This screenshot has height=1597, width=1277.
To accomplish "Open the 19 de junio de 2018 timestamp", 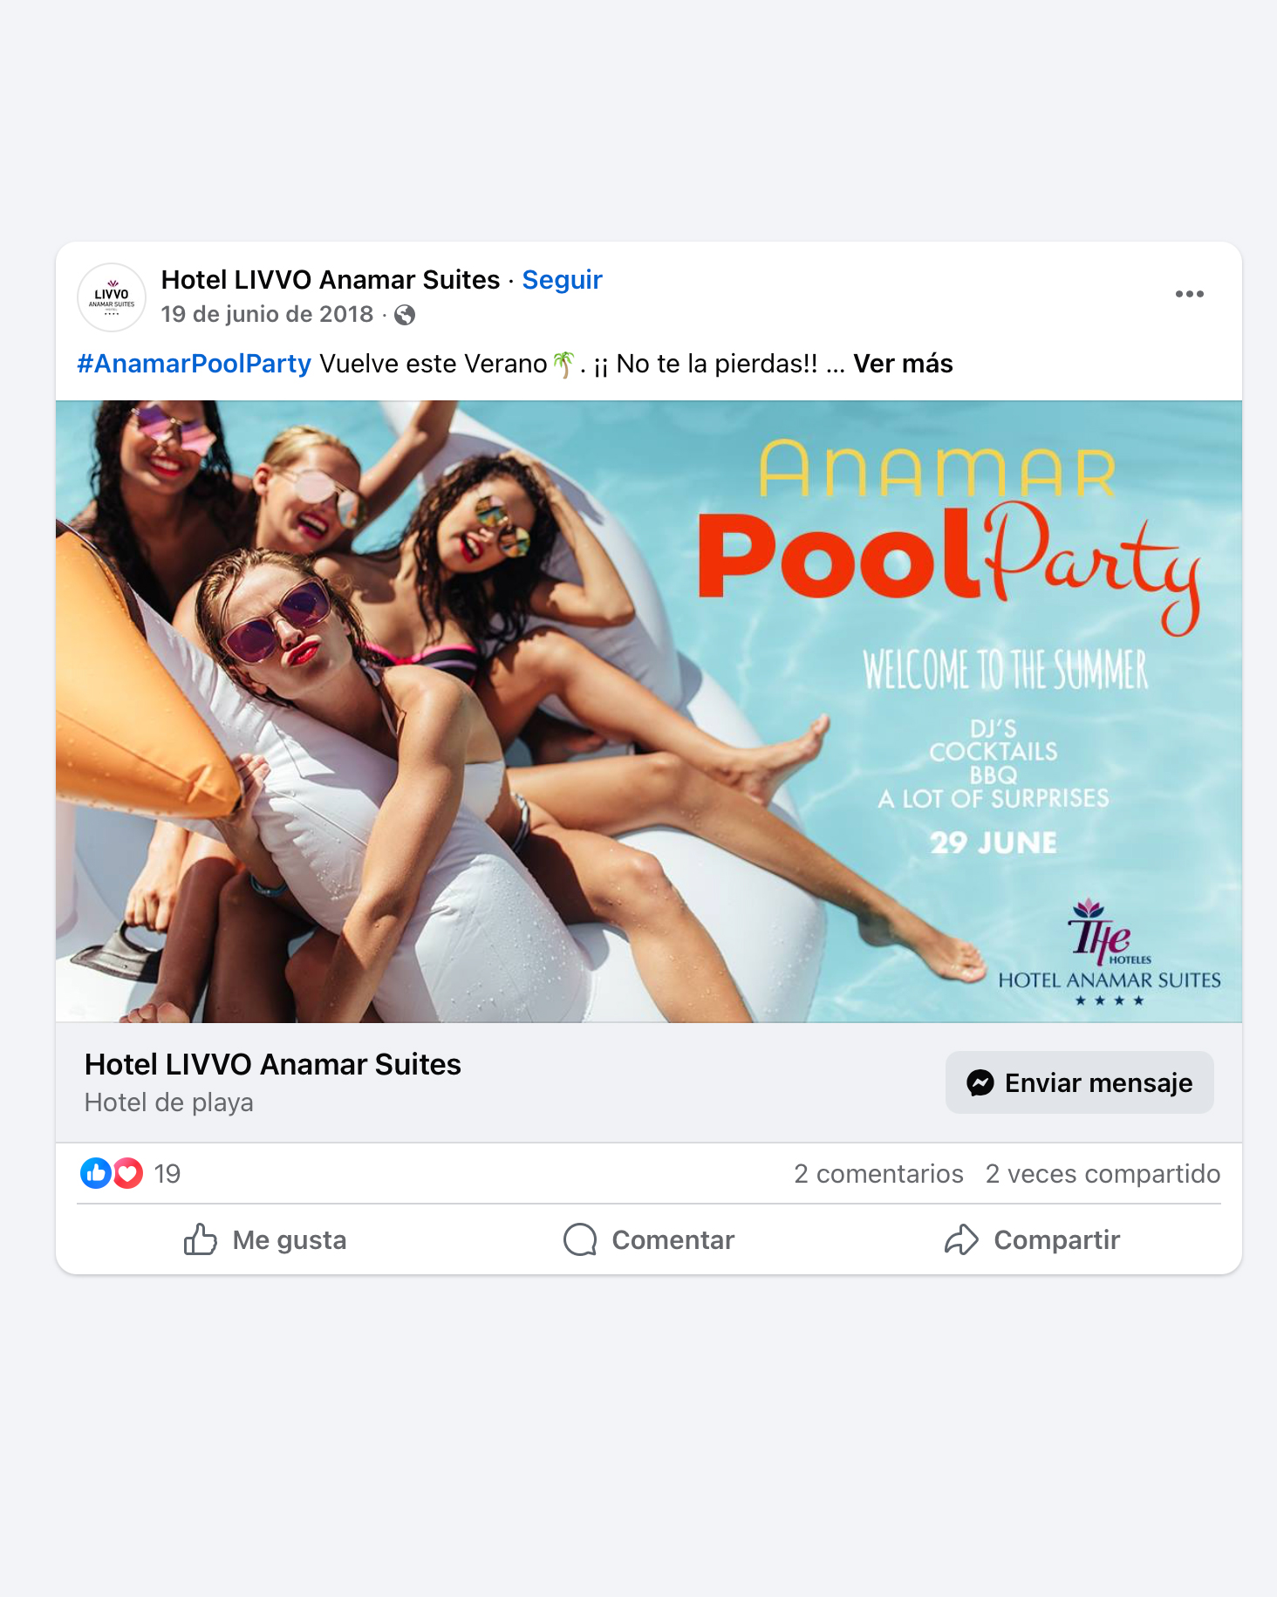I will [267, 314].
